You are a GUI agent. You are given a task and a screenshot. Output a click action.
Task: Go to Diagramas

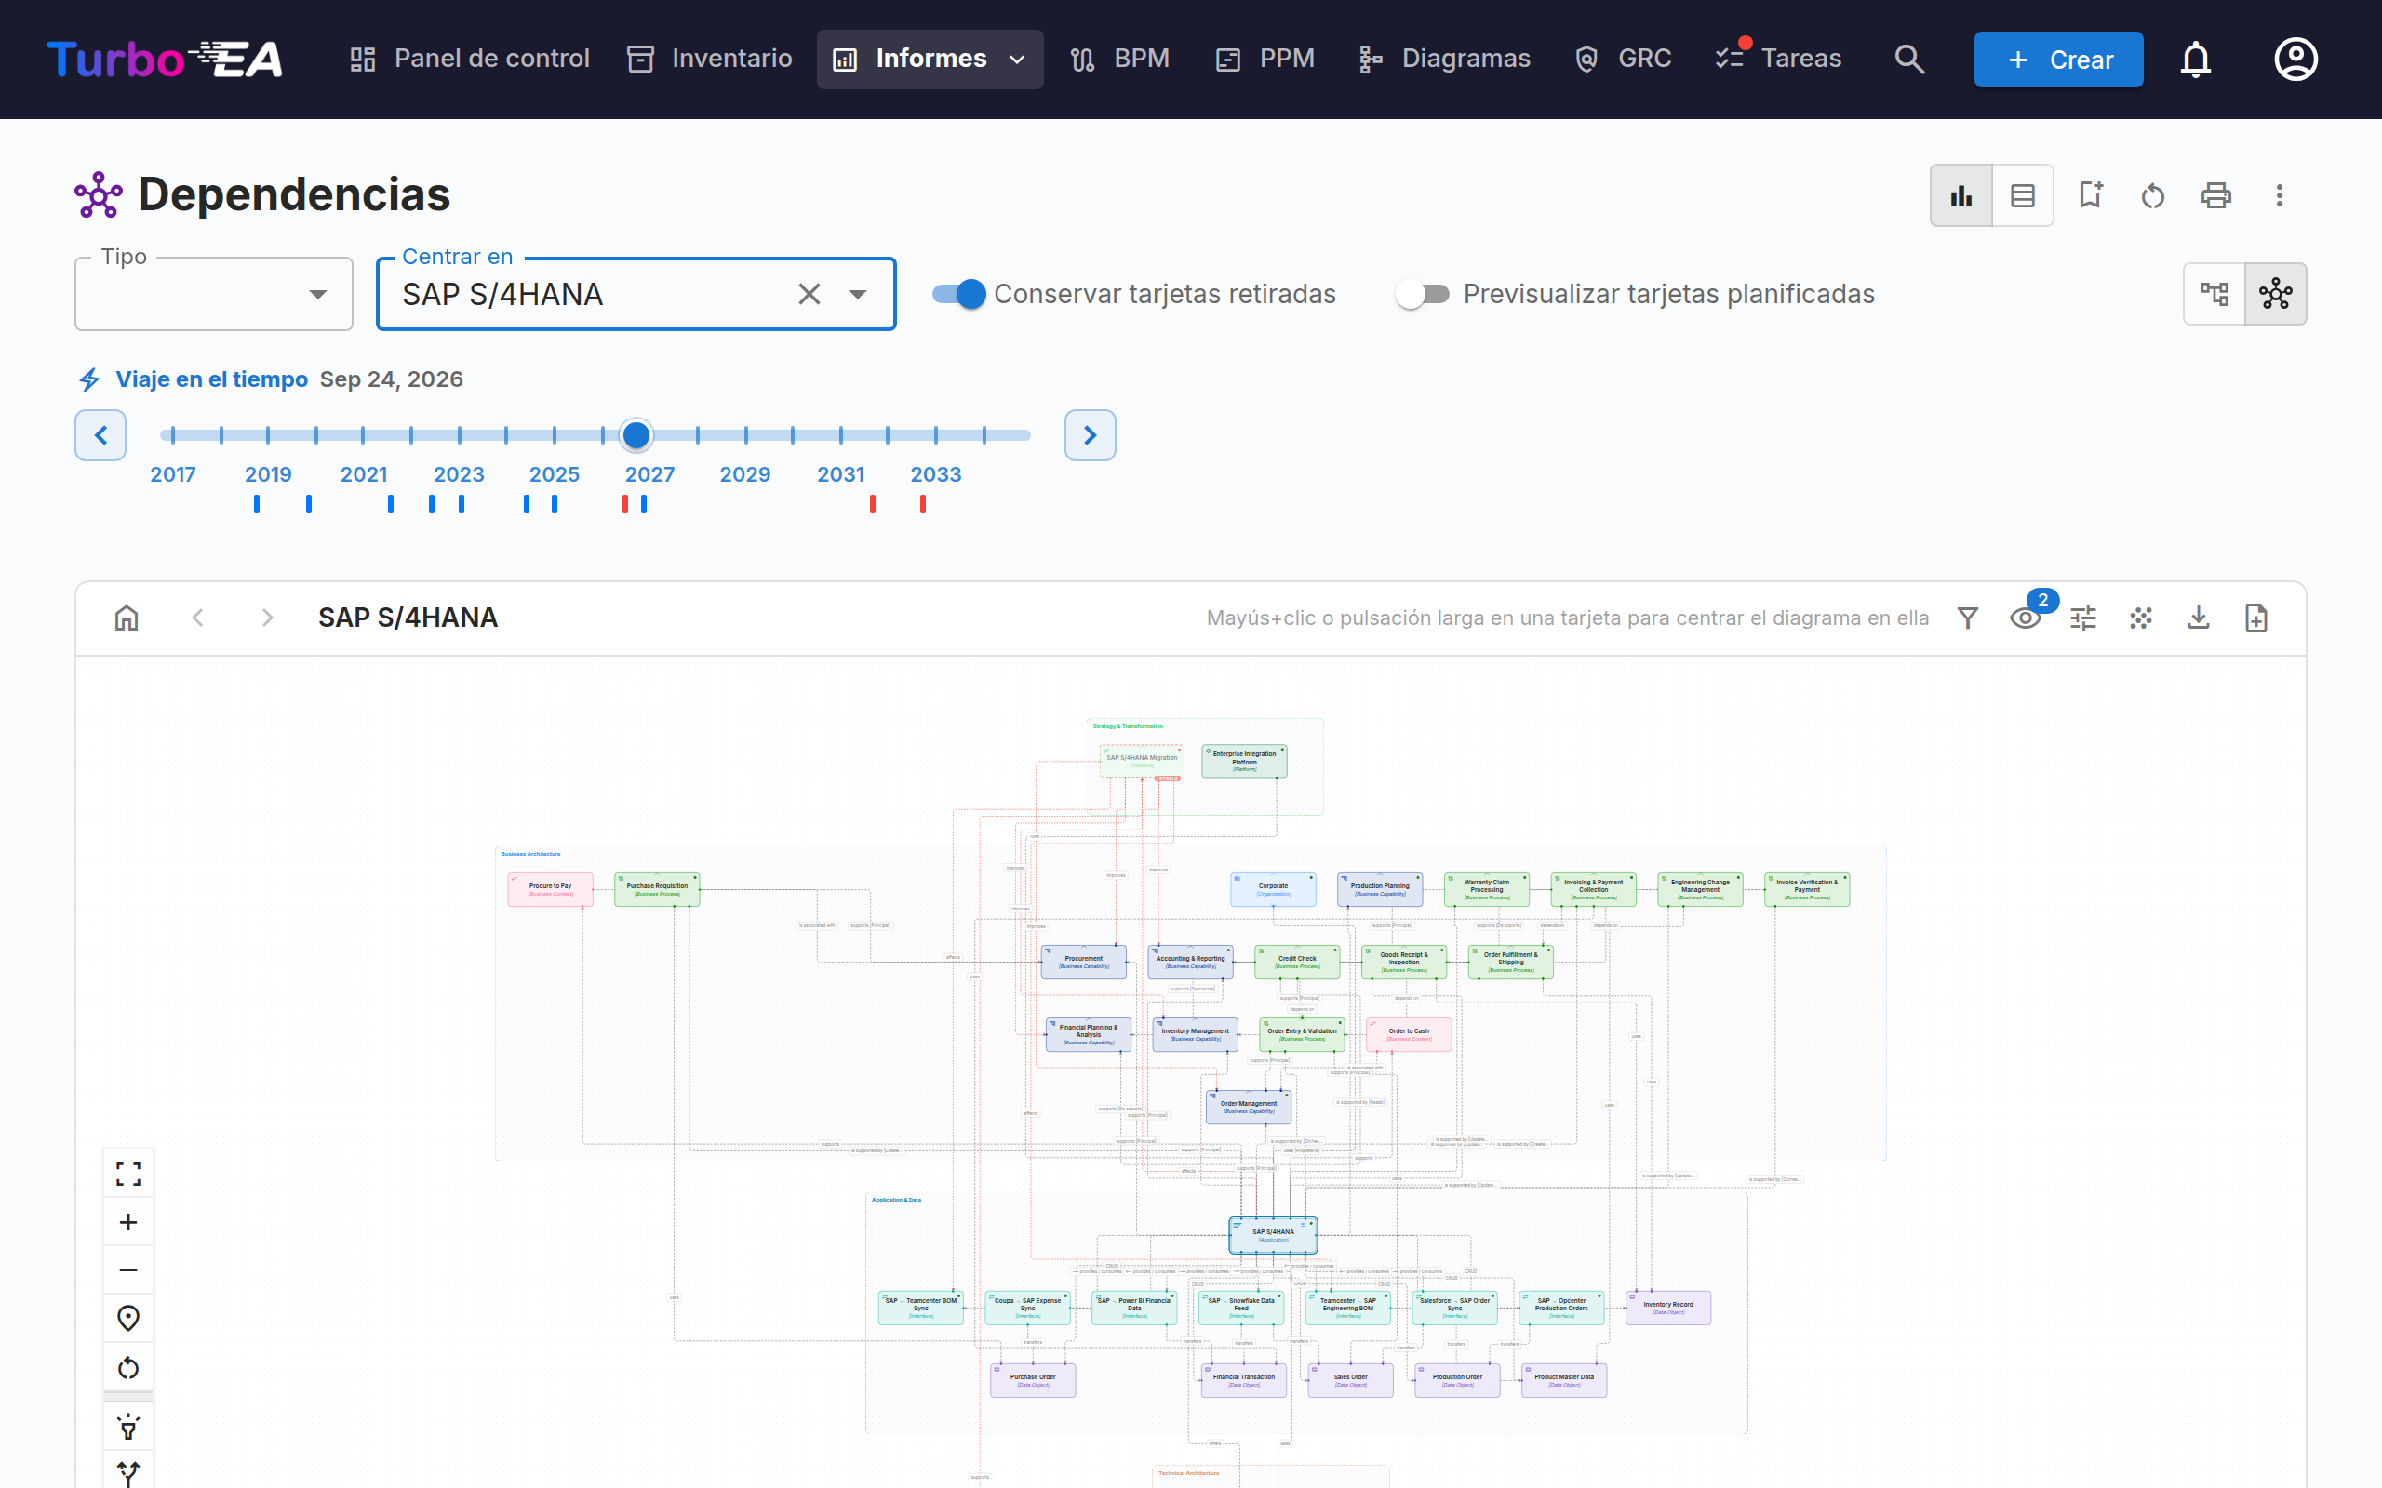point(1444,59)
